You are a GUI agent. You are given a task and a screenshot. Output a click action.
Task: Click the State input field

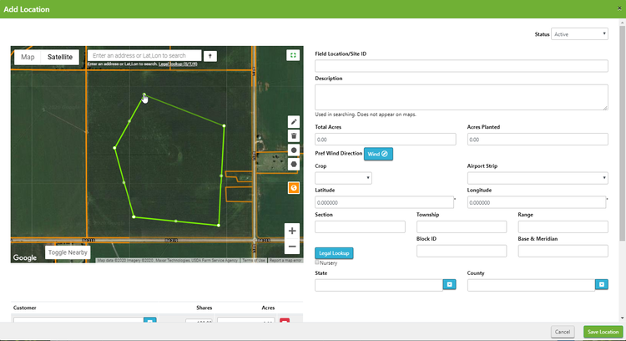click(378, 285)
